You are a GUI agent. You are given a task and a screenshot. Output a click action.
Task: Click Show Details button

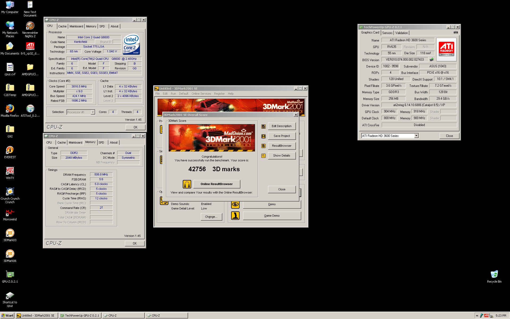282,156
